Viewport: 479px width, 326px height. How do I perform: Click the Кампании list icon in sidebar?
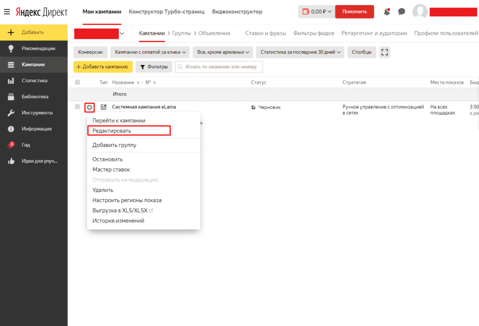[x=11, y=65]
